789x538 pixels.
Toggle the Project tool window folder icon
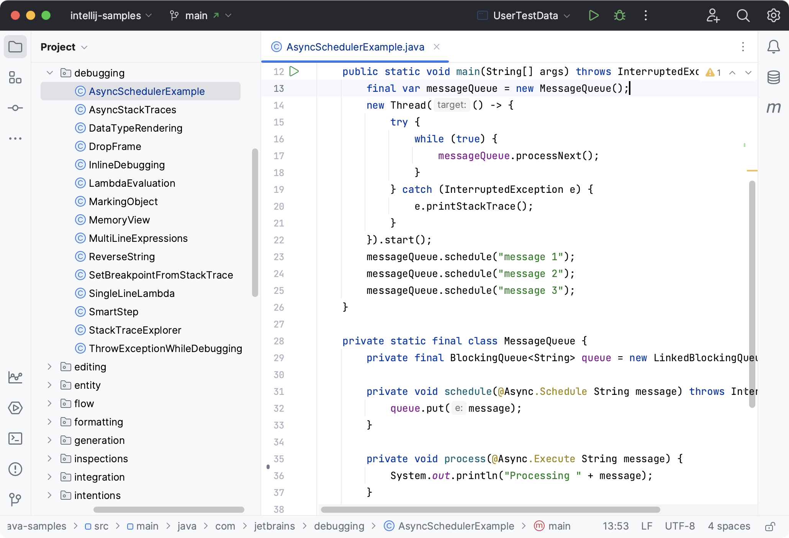coord(15,47)
